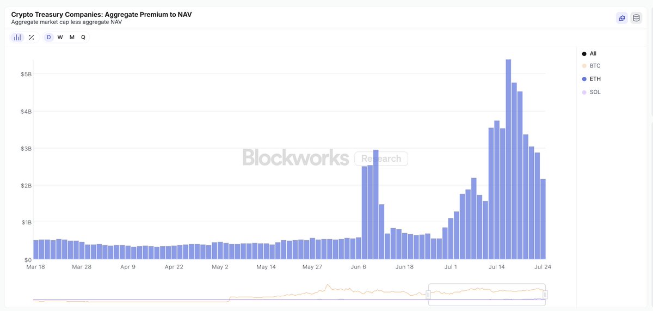Image resolution: width=653 pixels, height=311 pixels.
Task: Select the Q quarterly interval
Action: pos(83,37)
